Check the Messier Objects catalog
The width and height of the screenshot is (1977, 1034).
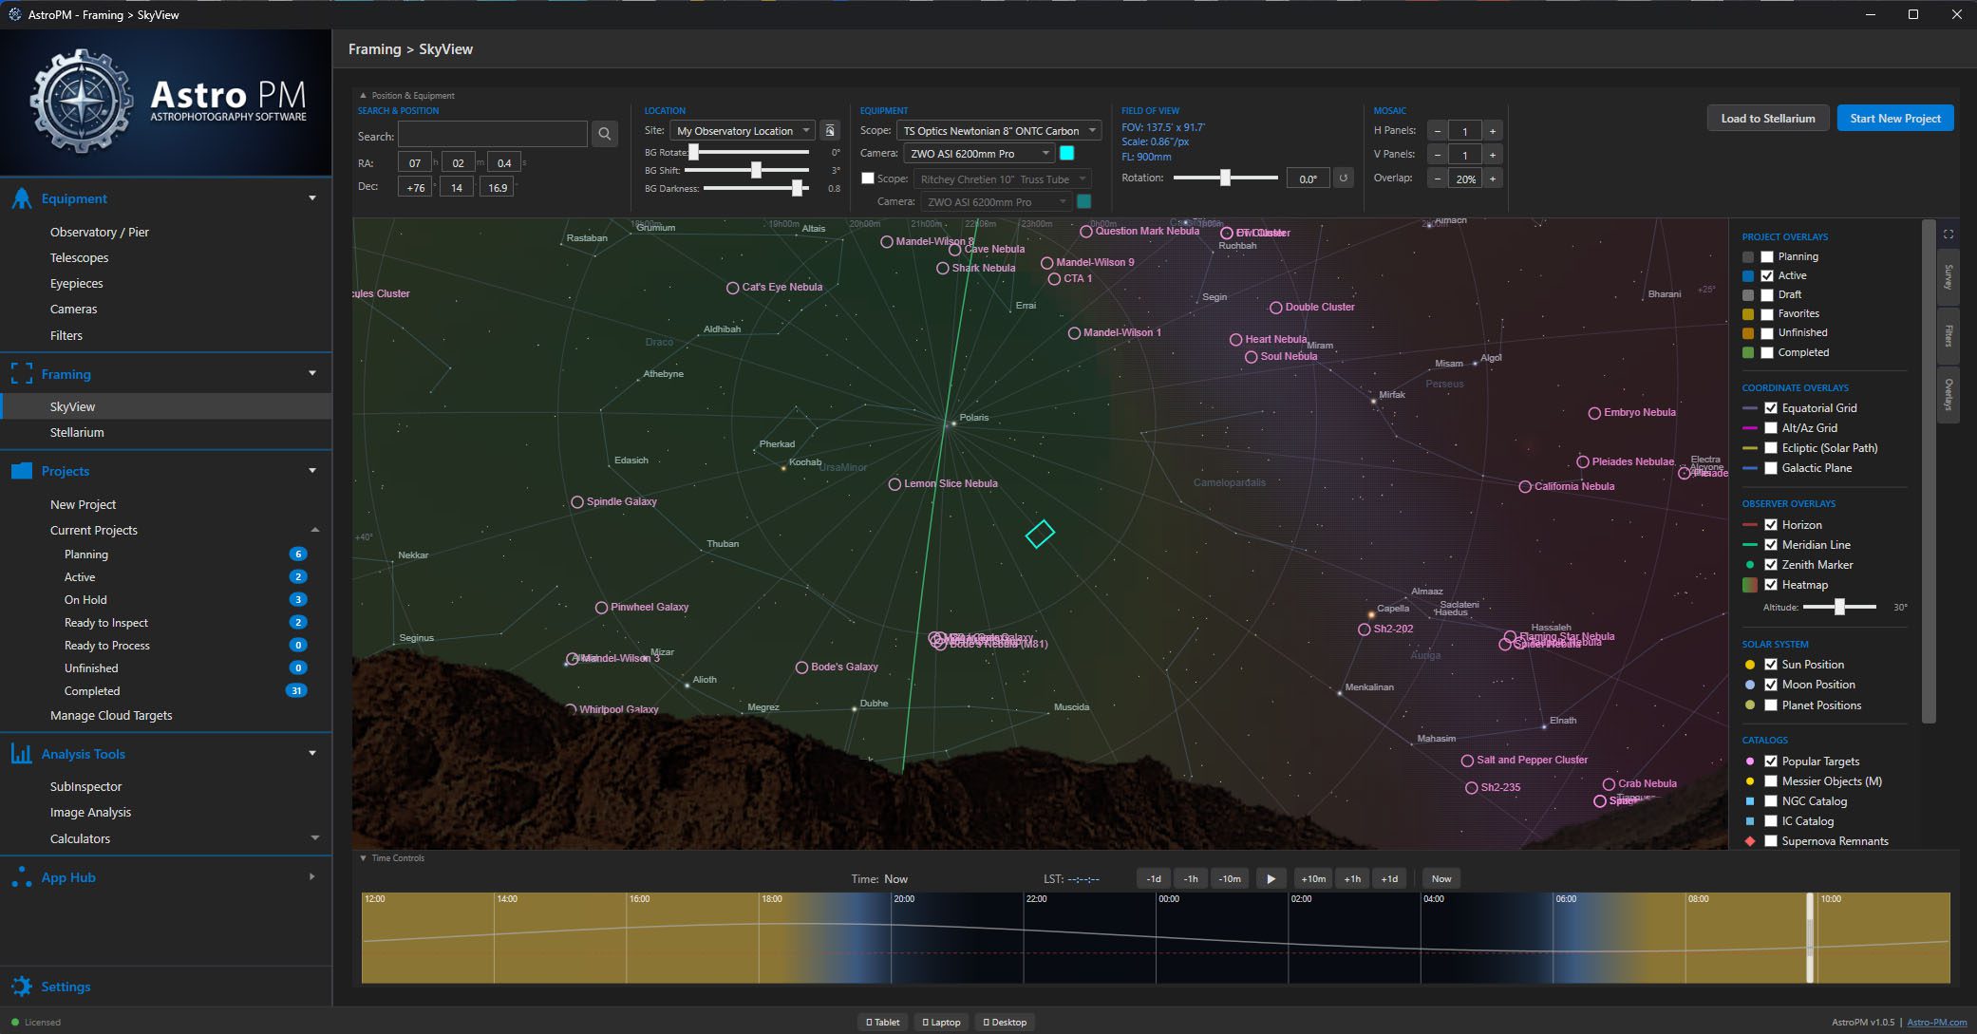tap(1771, 781)
